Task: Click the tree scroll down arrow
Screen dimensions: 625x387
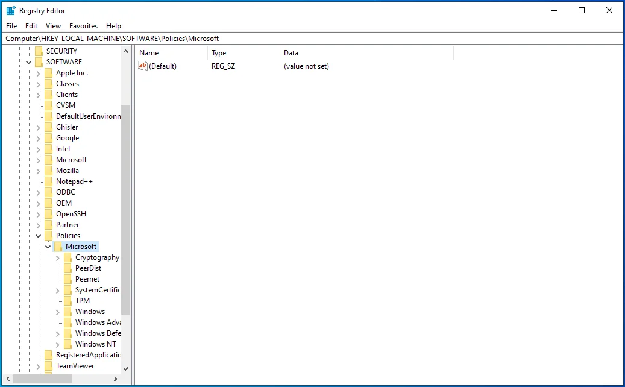Action: coord(125,369)
